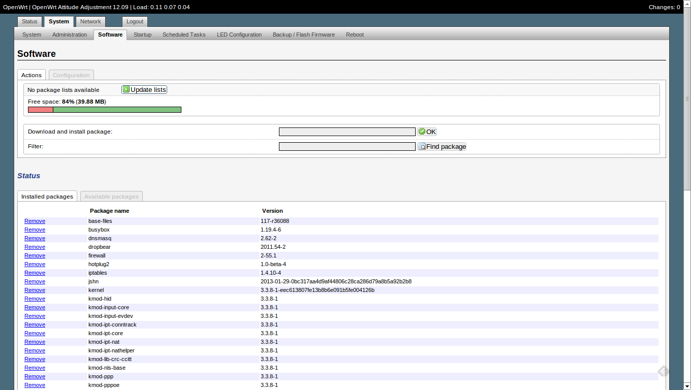This screenshot has height=390, width=691.
Task: Go to Backup / Flash Firmware
Action: [x=304, y=35]
